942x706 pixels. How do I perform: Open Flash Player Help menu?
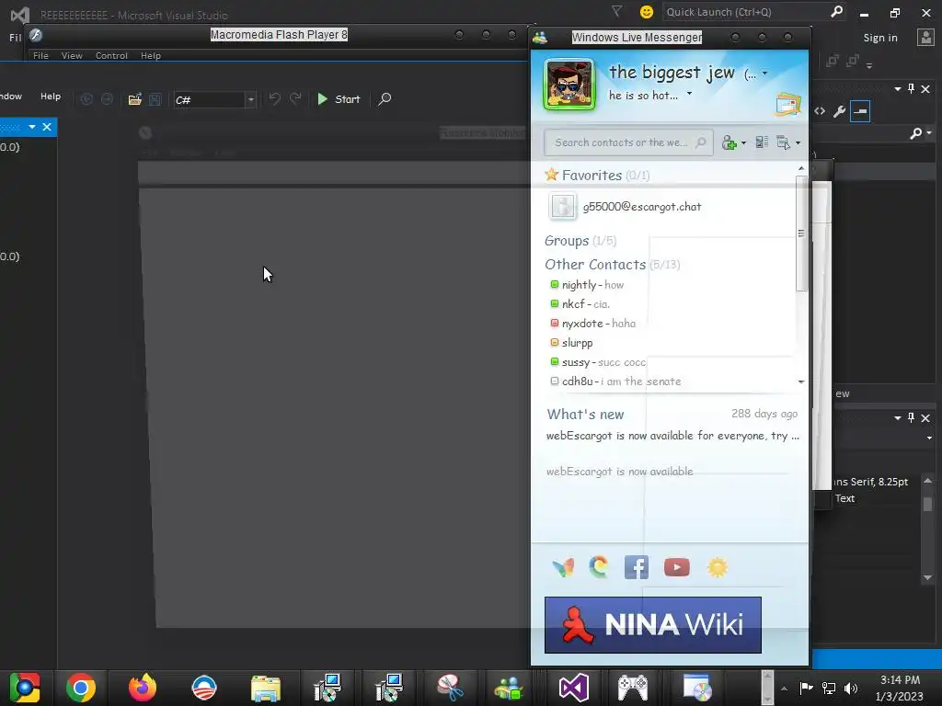[x=151, y=56]
